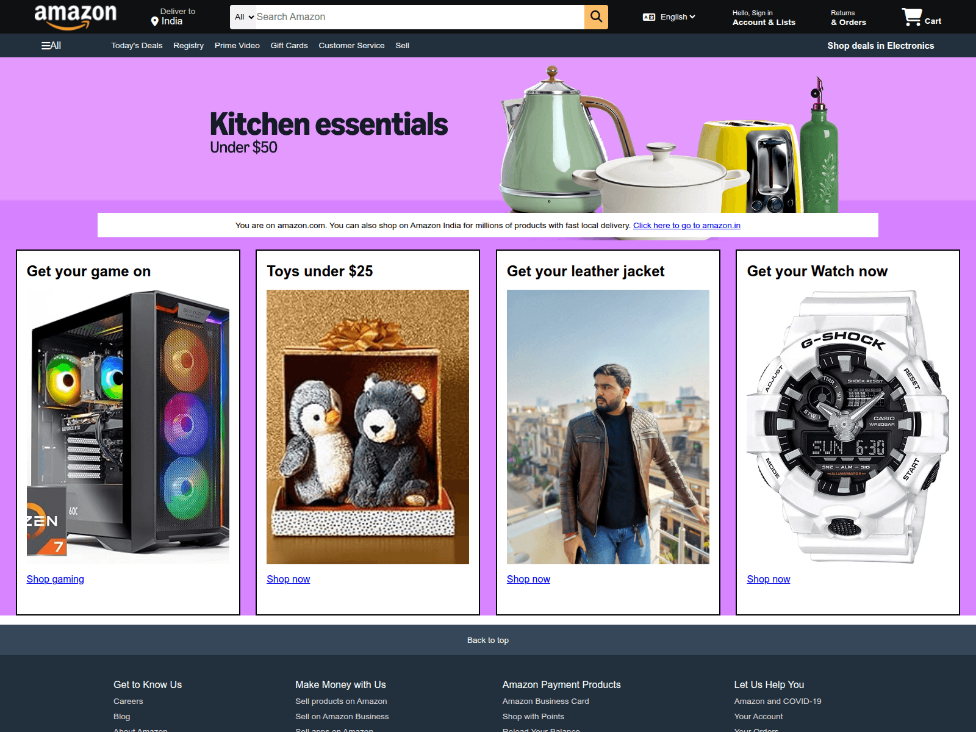This screenshot has width=976, height=732.
Task: Click the 'Toys under $25' heading
Action: pyautogui.click(x=320, y=271)
